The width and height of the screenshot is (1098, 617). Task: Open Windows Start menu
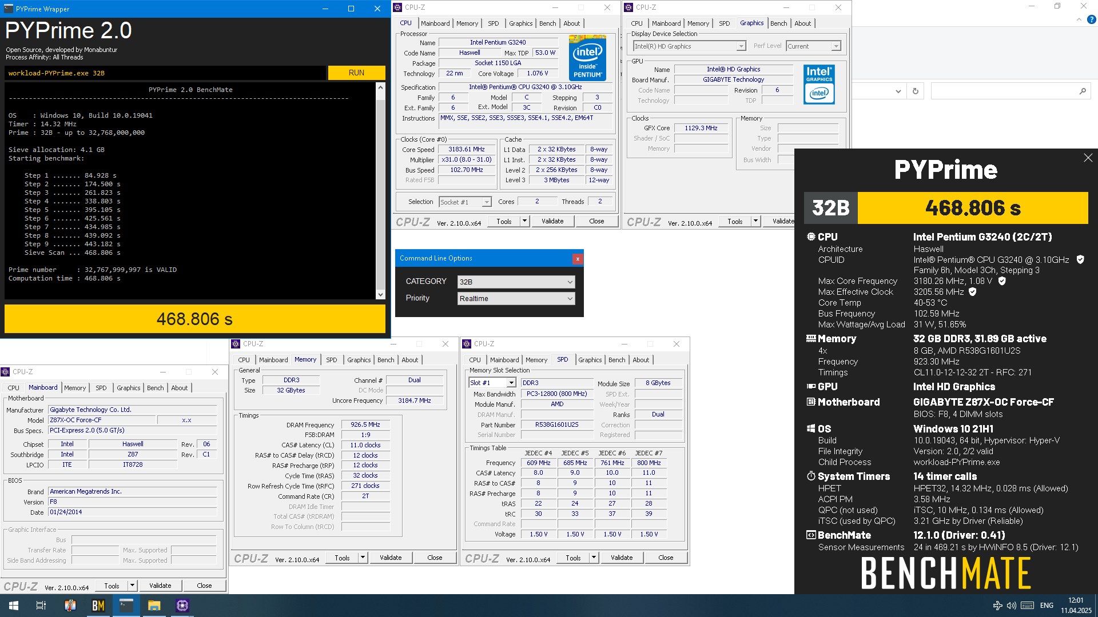14,606
